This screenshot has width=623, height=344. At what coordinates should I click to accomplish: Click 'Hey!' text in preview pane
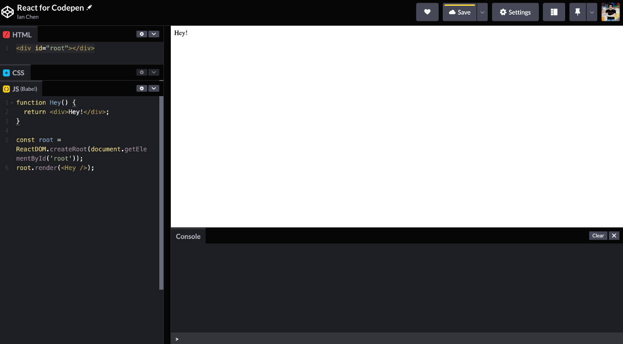click(181, 33)
